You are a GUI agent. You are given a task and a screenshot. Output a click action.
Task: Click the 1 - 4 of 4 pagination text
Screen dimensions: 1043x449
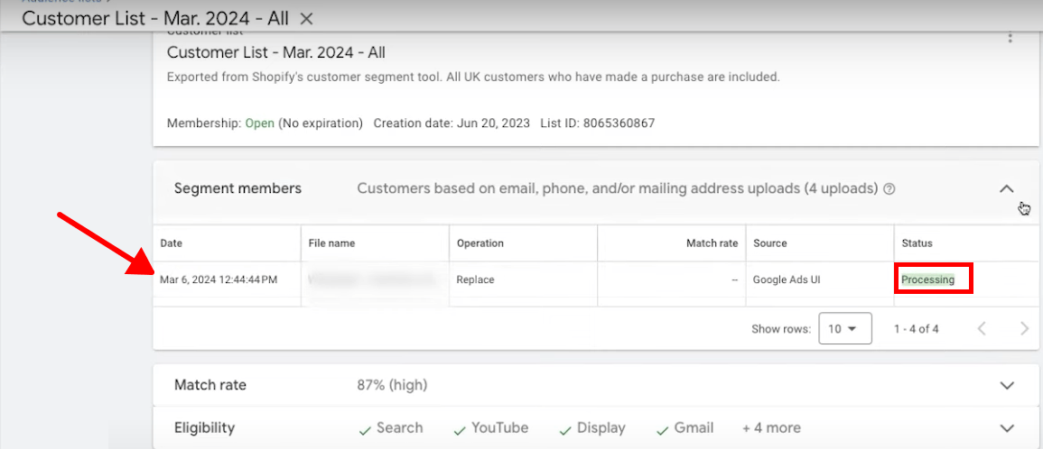[x=916, y=329]
